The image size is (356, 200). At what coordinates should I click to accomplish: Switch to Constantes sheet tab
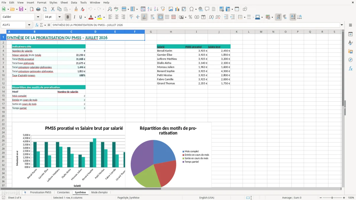coord(63,193)
